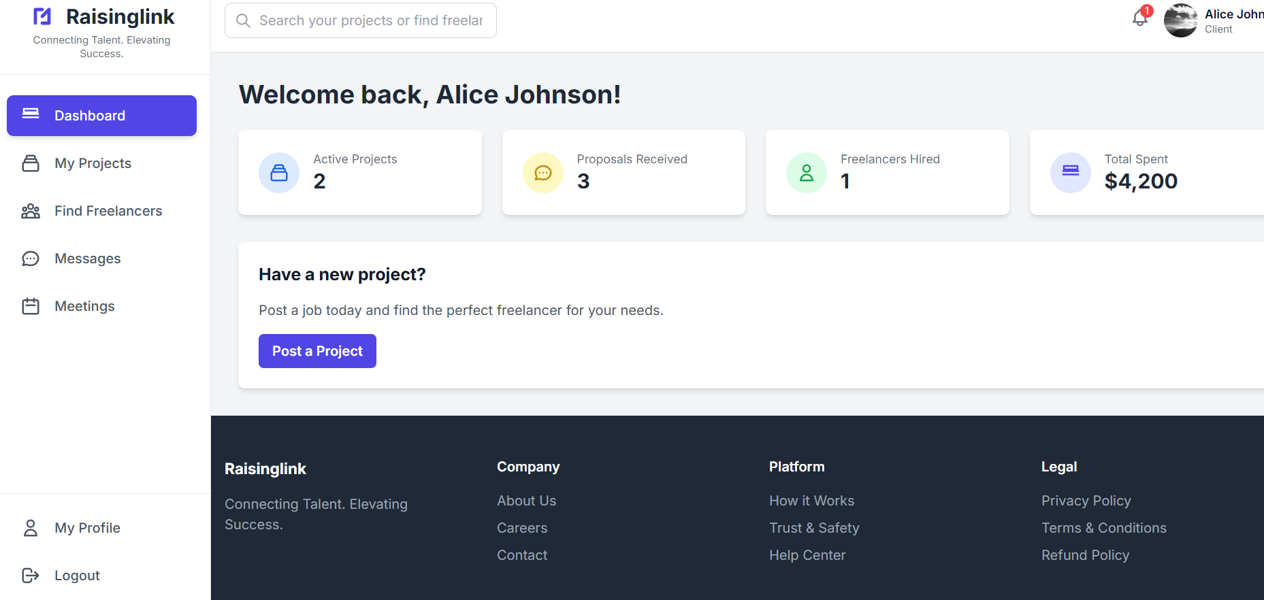Click the Total Spent card icon
1264x600 pixels.
[1071, 173]
